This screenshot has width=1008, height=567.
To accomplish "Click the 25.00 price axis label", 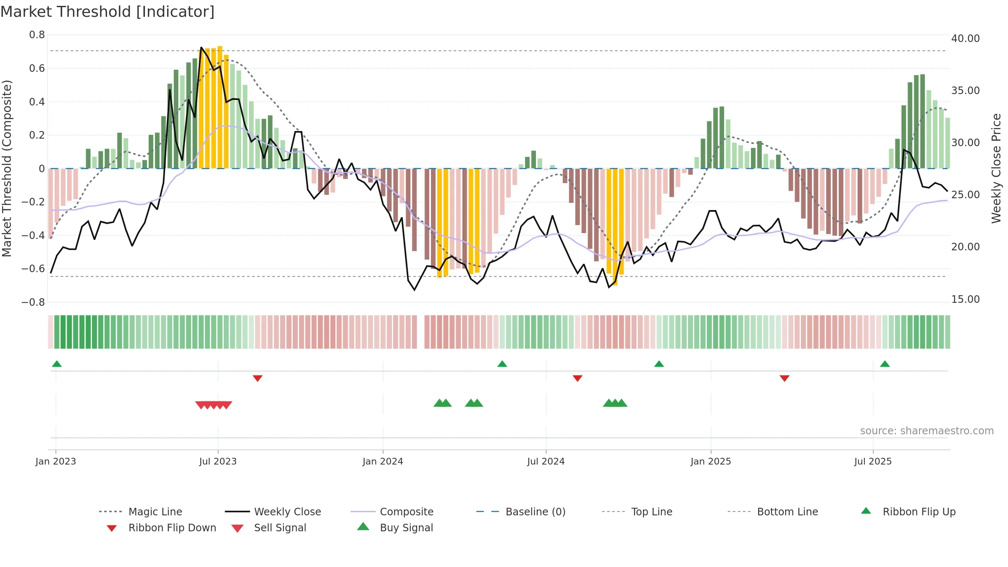I will pyautogui.click(x=966, y=195).
